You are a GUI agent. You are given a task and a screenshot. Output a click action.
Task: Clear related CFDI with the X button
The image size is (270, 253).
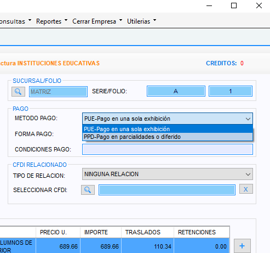click(x=246, y=189)
